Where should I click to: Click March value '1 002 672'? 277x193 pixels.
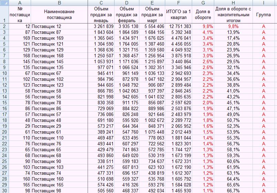click(x=152, y=120)
